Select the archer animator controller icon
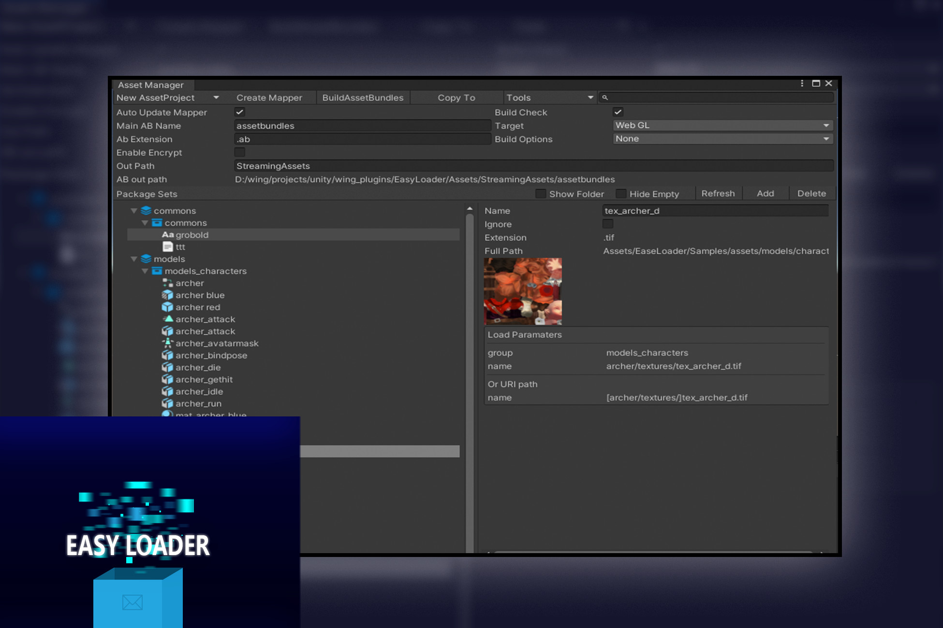The image size is (943, 628). (167, 283)
